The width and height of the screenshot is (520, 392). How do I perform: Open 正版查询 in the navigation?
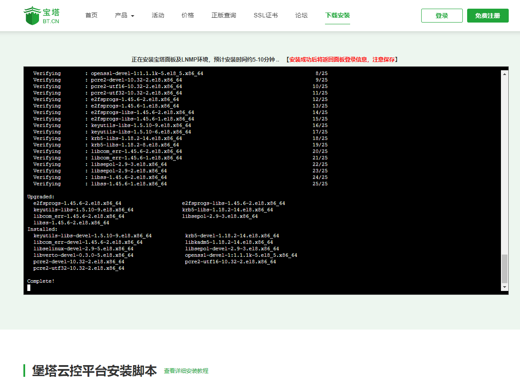pyautogui.click(x=224, y=15)
